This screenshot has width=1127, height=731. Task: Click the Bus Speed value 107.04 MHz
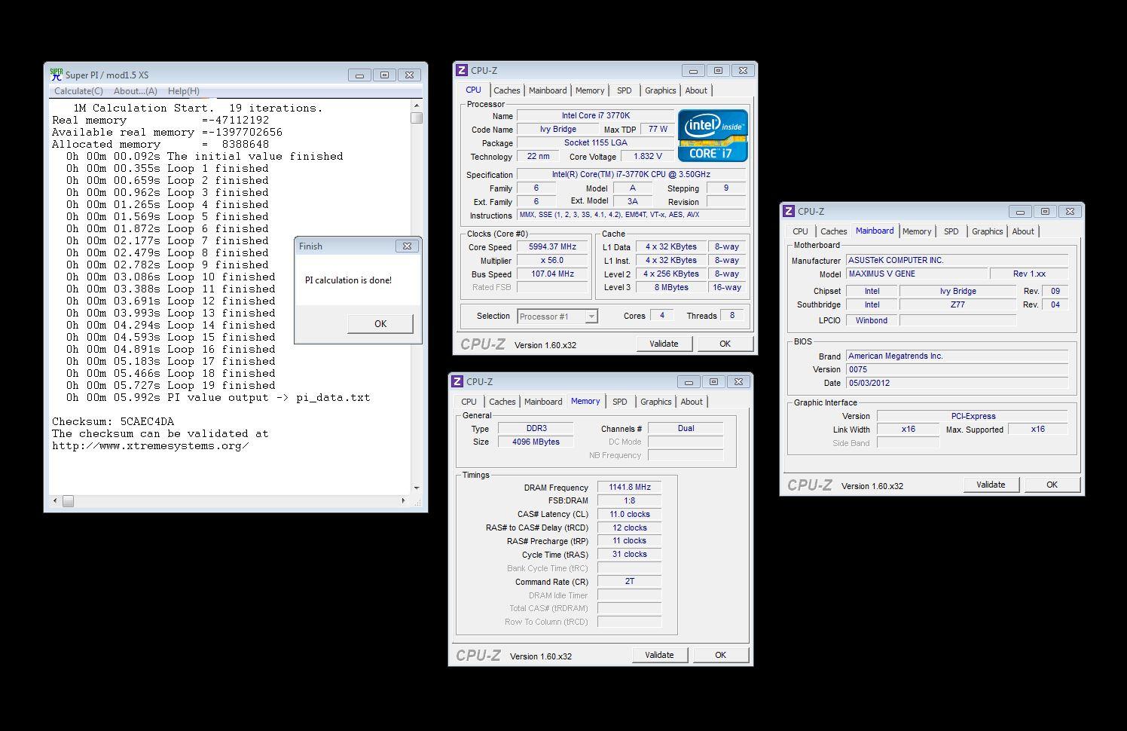tap(552, 274)
